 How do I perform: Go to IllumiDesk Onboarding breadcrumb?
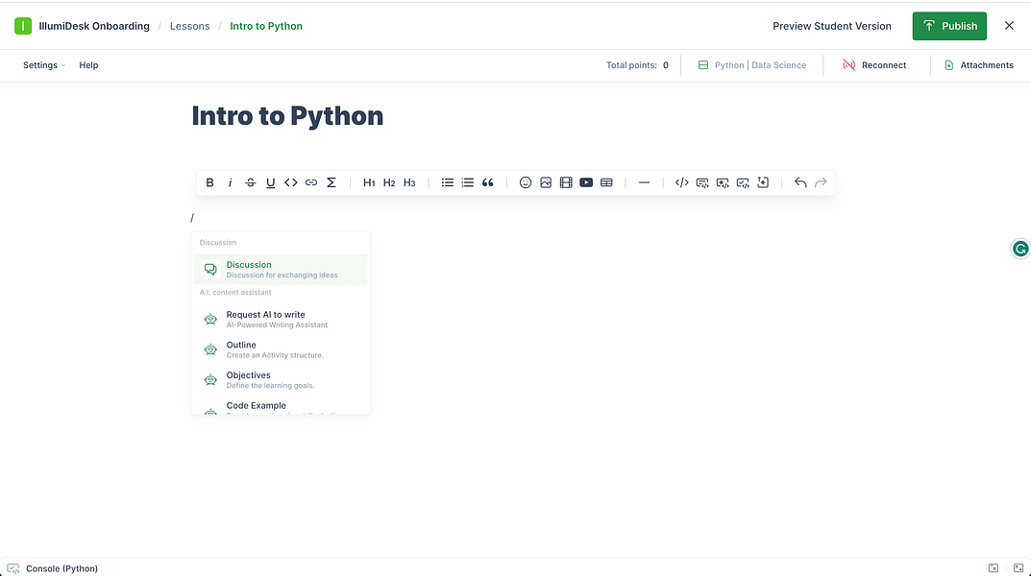[94, 26]
